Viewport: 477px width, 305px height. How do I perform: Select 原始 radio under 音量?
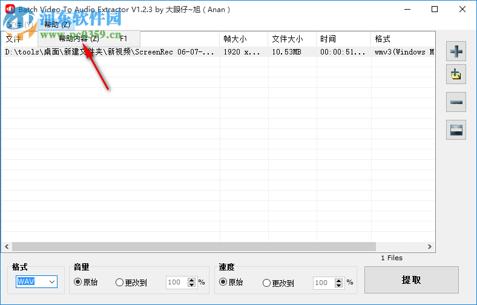point(86,282)
